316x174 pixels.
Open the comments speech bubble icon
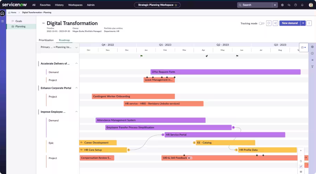pyautogui.click(x=269, y=23)
